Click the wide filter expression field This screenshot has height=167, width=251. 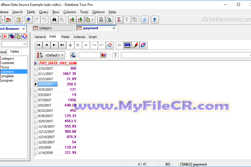pyautogui.click(x=186, y=55)
